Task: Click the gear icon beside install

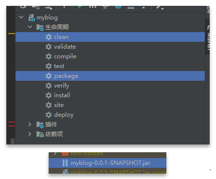Action: [x=49, y=95]
